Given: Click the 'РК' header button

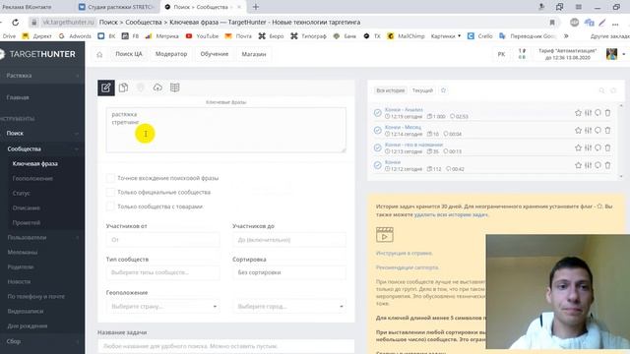Looking at the screenshot, I should [x=501, y=54].
